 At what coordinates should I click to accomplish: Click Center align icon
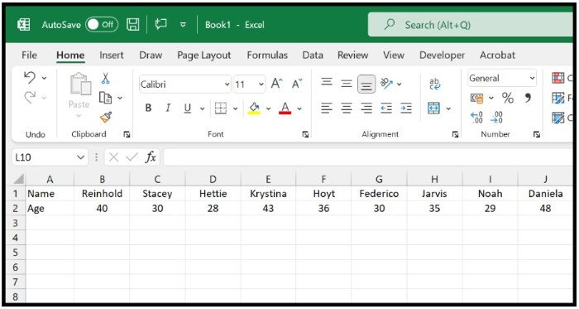tap(347, 109)
